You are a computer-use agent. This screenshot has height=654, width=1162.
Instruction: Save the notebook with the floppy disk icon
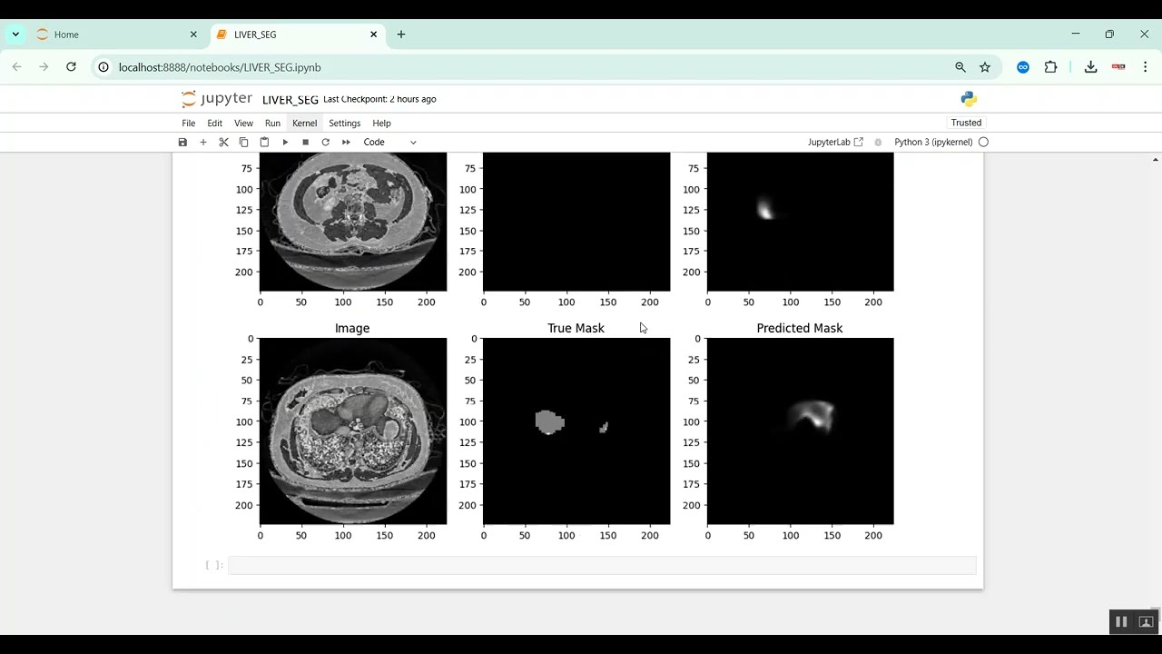point(182,142)
